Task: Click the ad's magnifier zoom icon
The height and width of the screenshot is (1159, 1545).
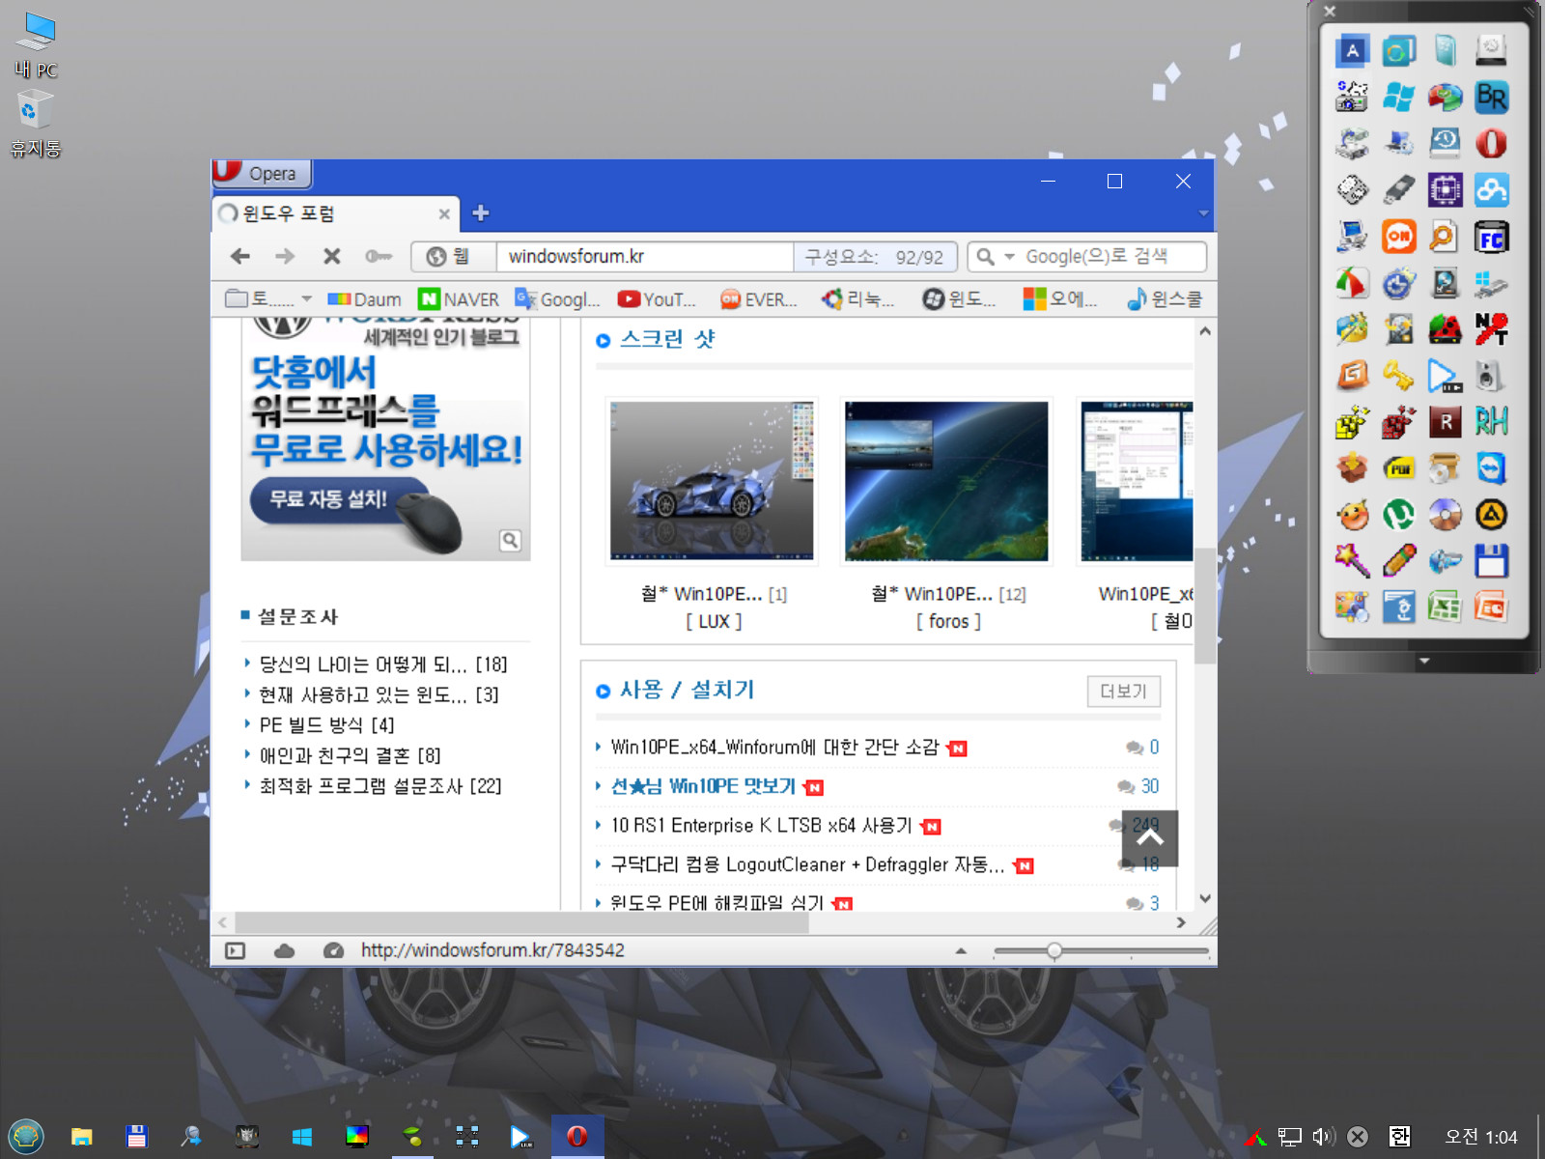Action: [510, 541]
